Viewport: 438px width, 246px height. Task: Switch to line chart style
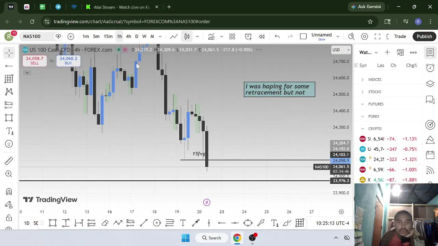click(174, 36)
